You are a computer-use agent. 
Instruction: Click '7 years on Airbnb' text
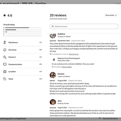click(64, 76)
